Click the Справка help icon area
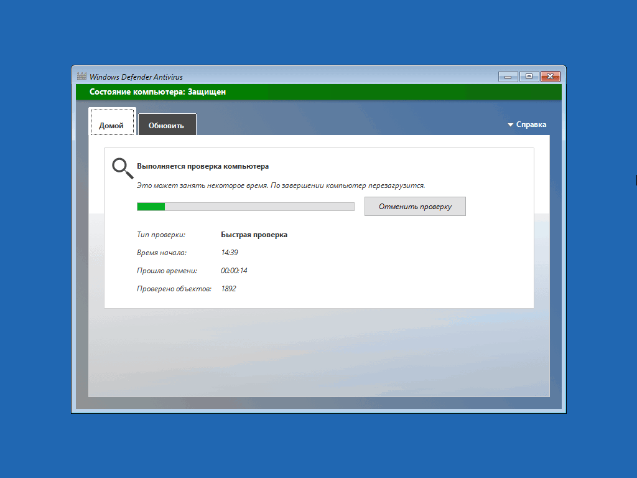637x478 pixels. (x=530, y=124)
